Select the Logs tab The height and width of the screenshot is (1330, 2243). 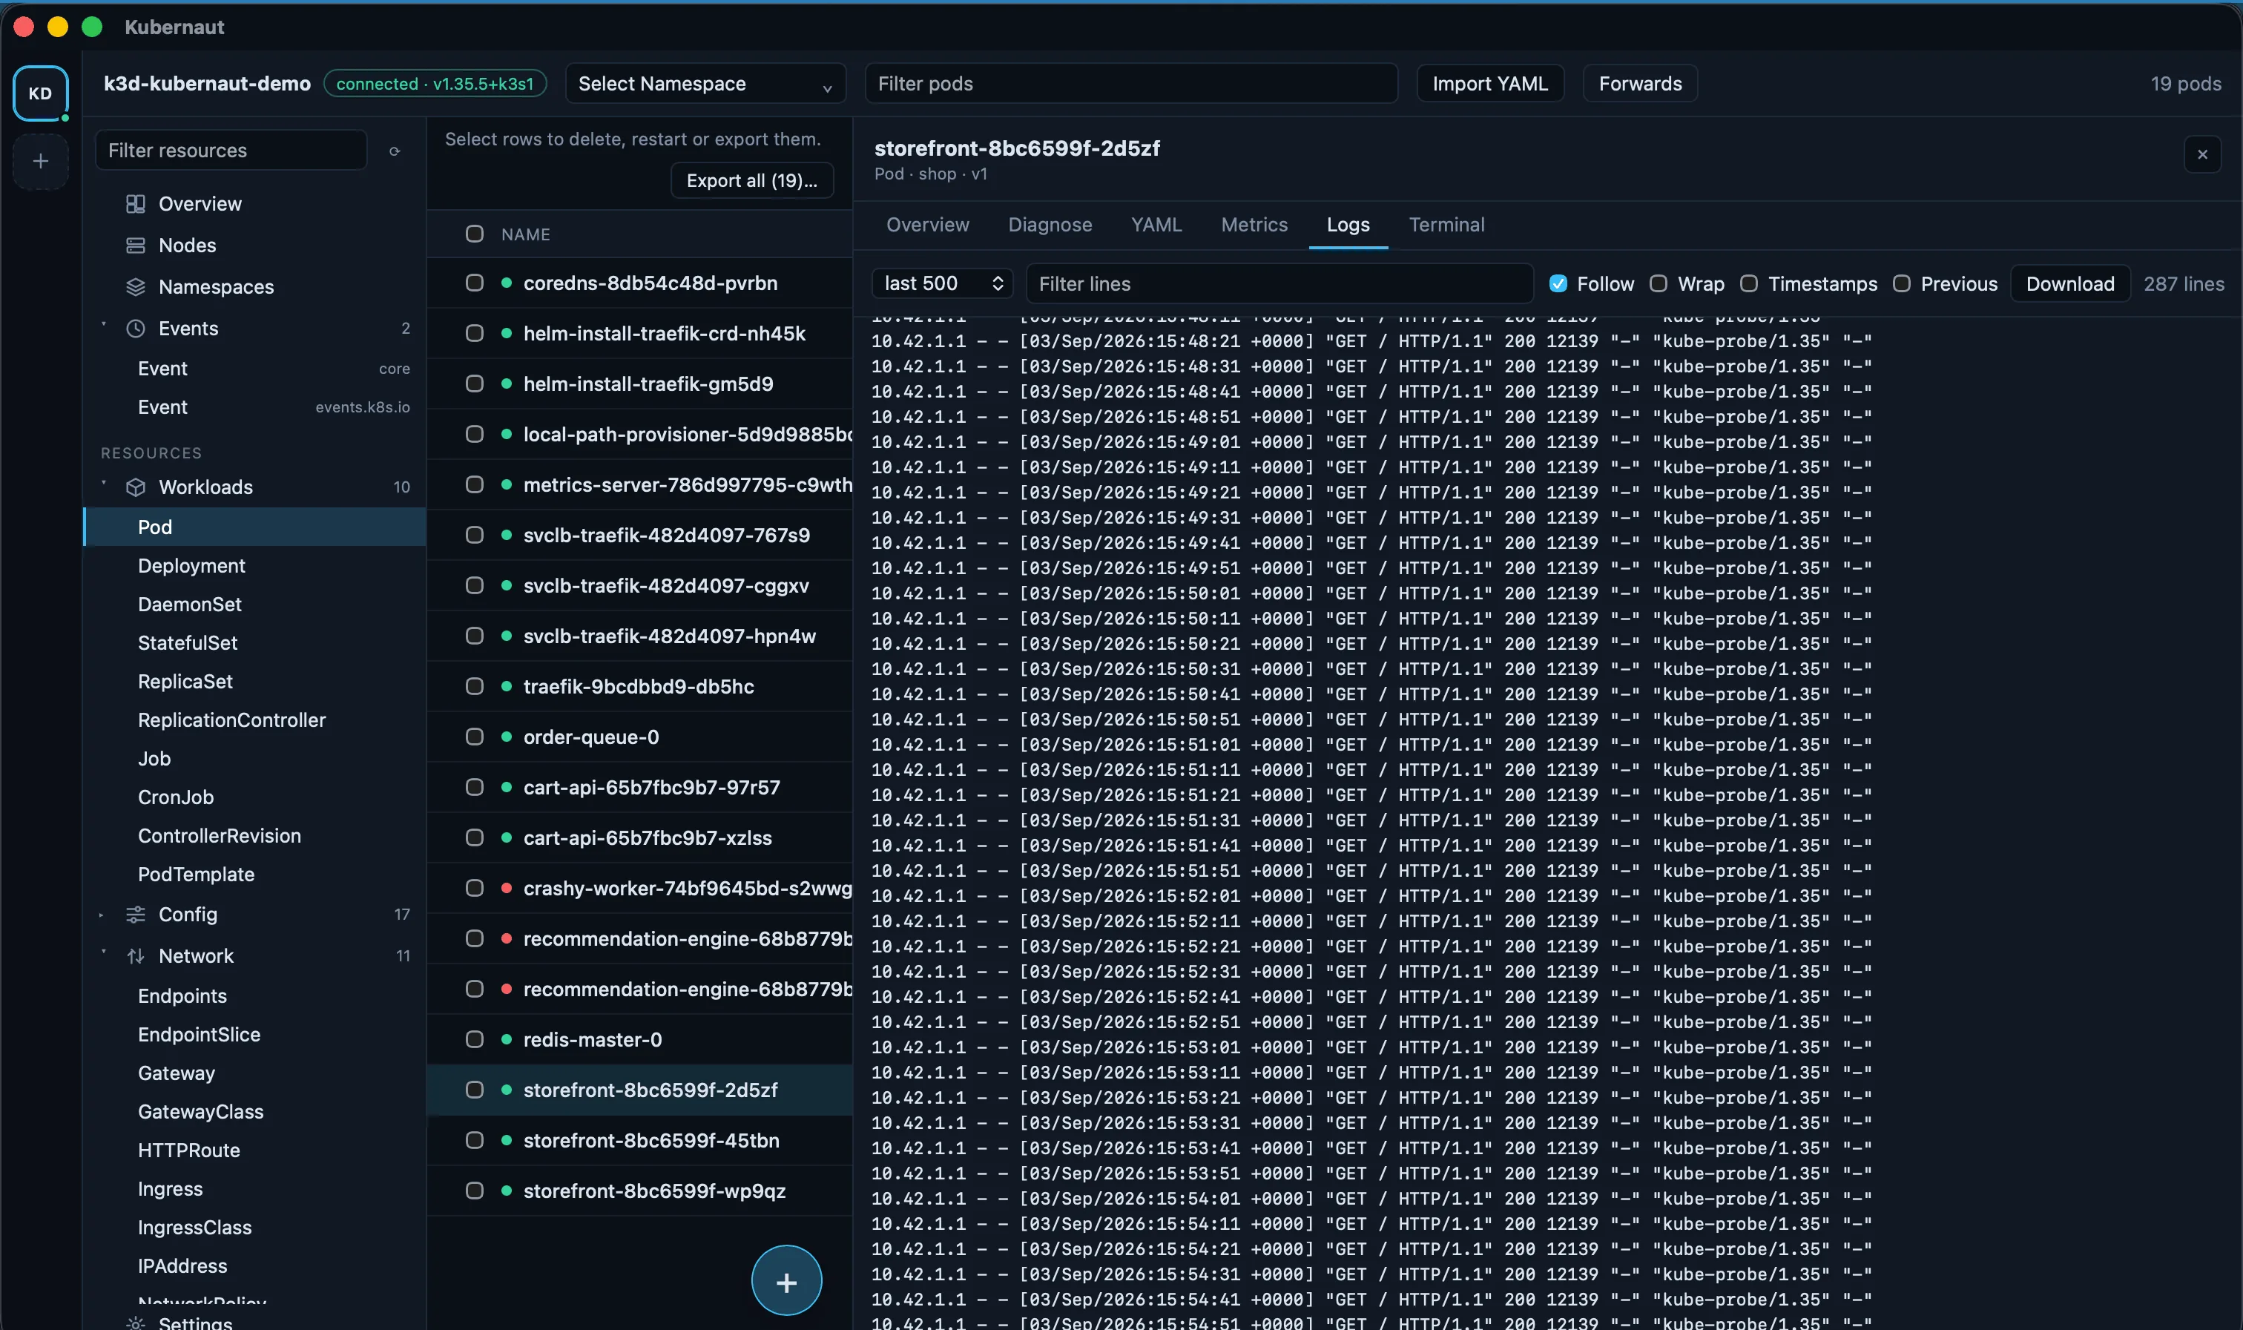1348,225
